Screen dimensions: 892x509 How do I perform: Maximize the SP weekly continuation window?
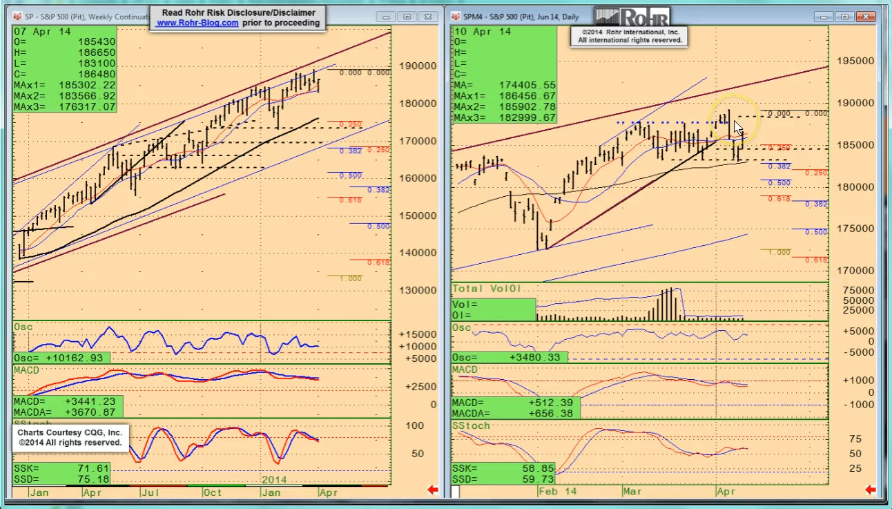click(x=407, y=17)
